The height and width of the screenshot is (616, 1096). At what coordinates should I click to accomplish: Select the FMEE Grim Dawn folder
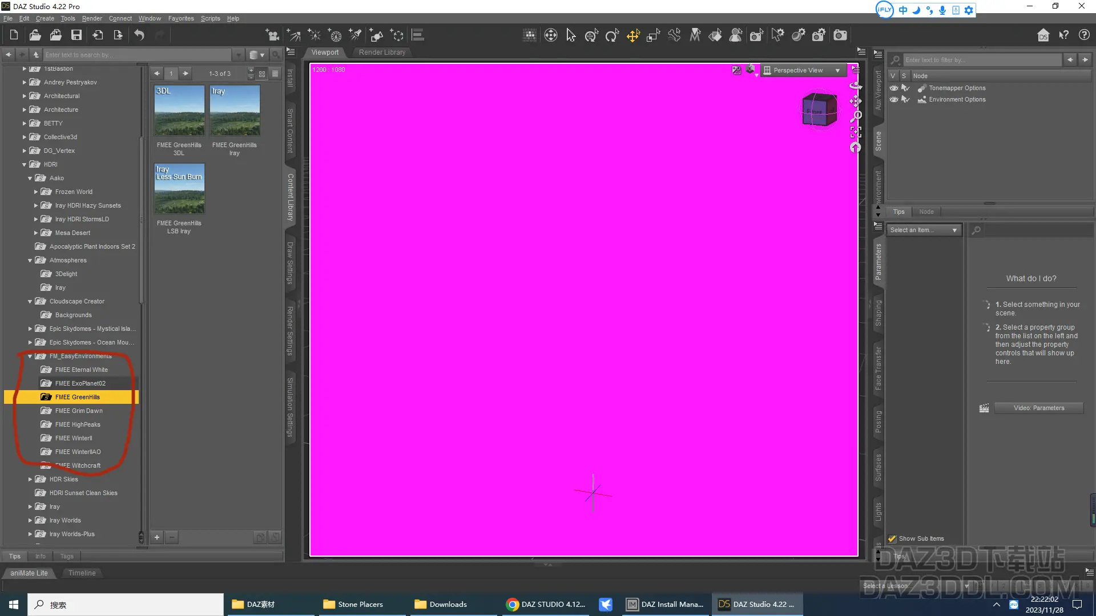pos(79,411)
